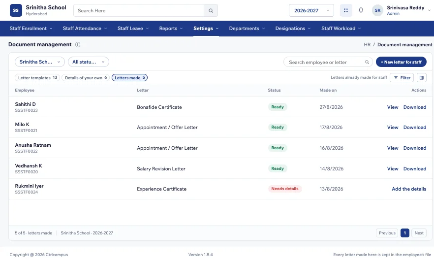Screen dimensions: 434x262
Task: Click the HR breadcrumb link
Action: click(x=367, y=45)
